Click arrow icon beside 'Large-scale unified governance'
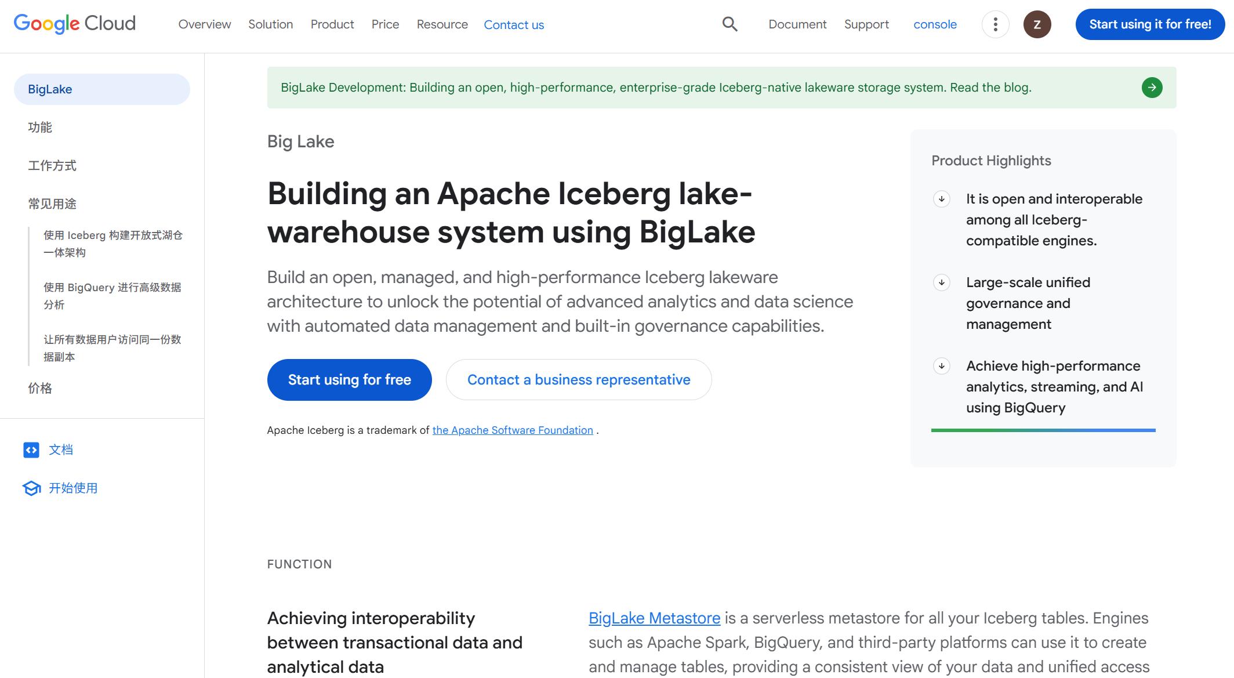The width and height of the screenshot is (1234, 678). [x=942, y=282]
